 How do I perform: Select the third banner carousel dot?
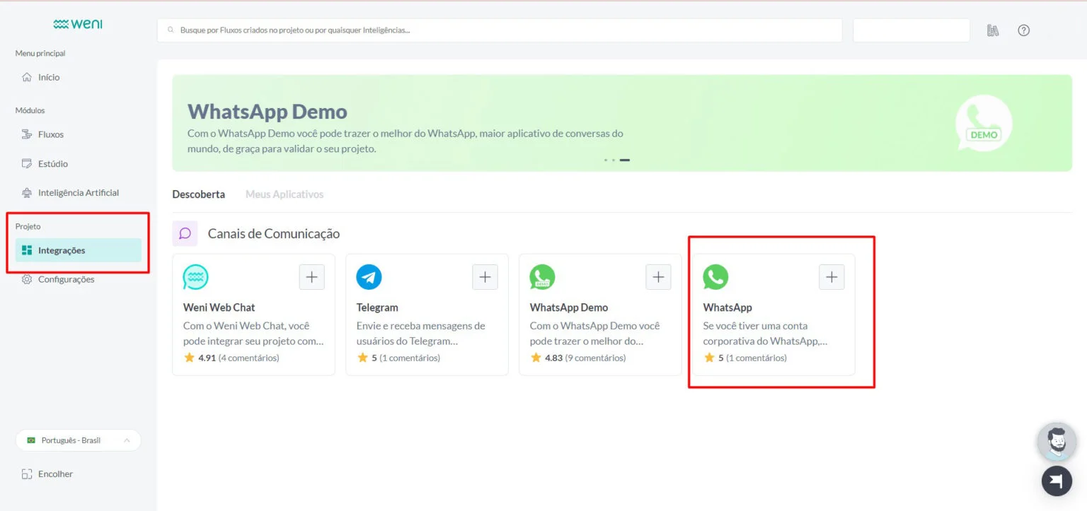(625, 160)
